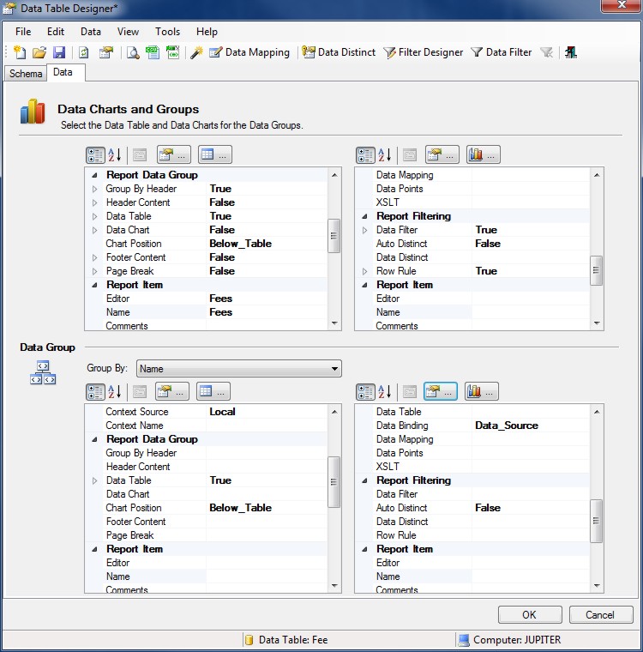Sort bottom-right property grid alphabetically
Screen dimensions: 643x652
tap(385, 392)
